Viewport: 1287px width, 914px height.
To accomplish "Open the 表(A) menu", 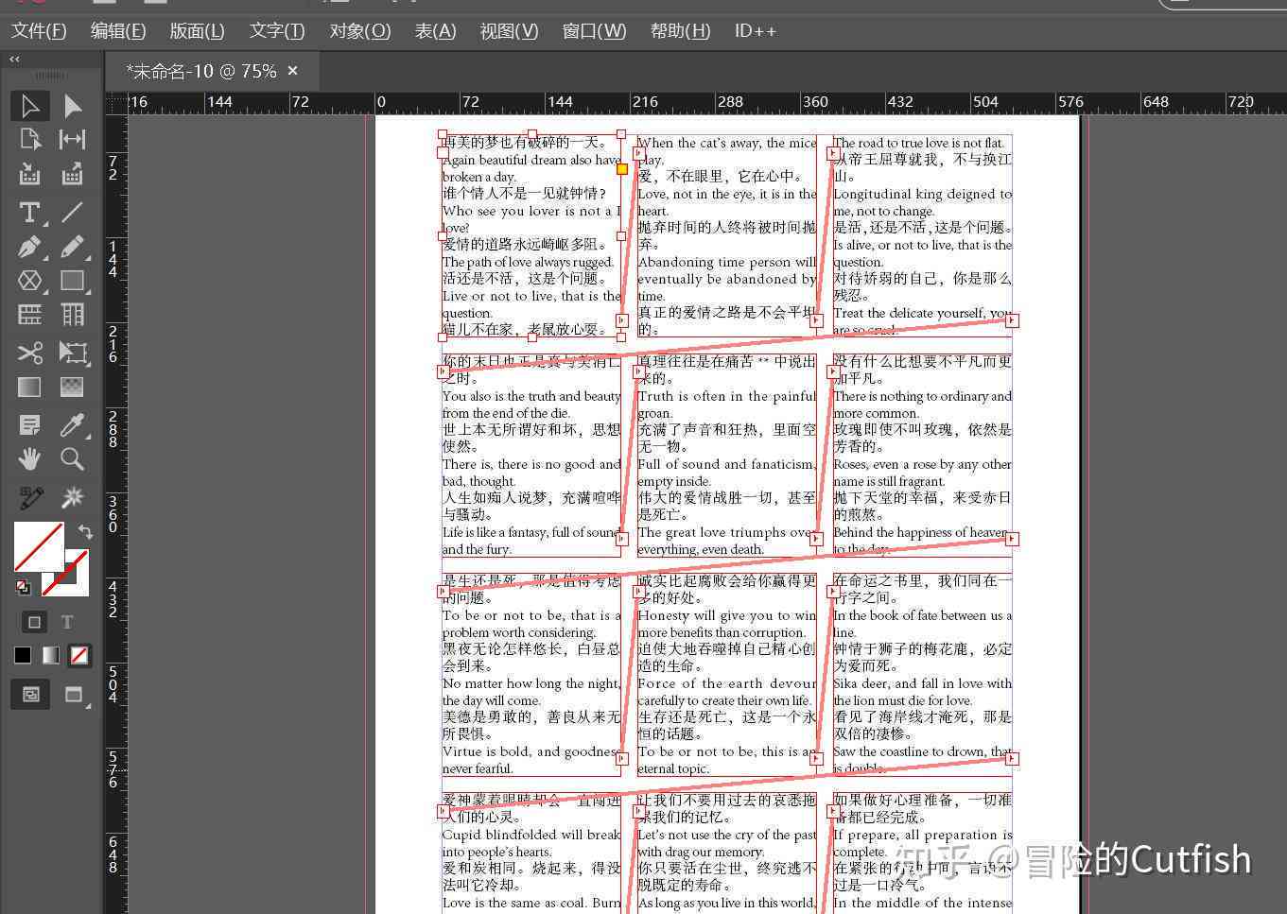I will pos(435,31).
